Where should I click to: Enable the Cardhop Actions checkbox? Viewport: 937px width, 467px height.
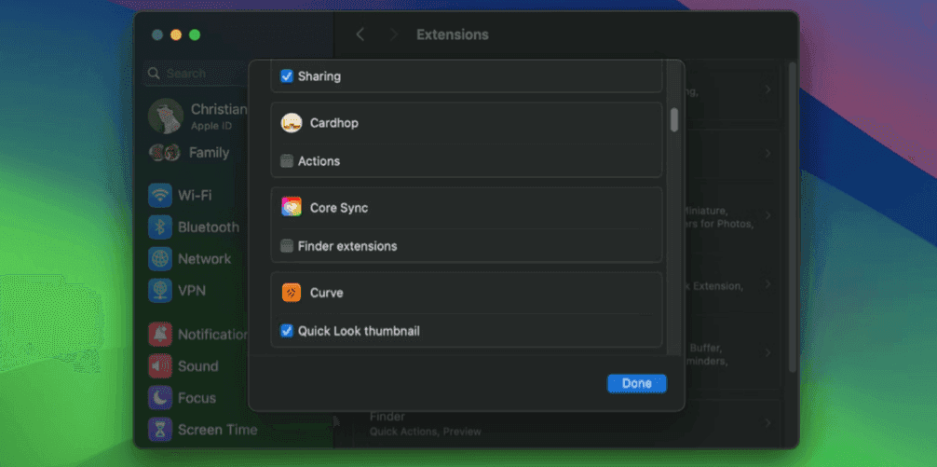(x=287, y=161)
